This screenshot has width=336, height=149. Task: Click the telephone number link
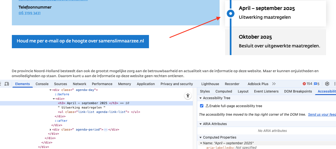click(x=30, y=13)
